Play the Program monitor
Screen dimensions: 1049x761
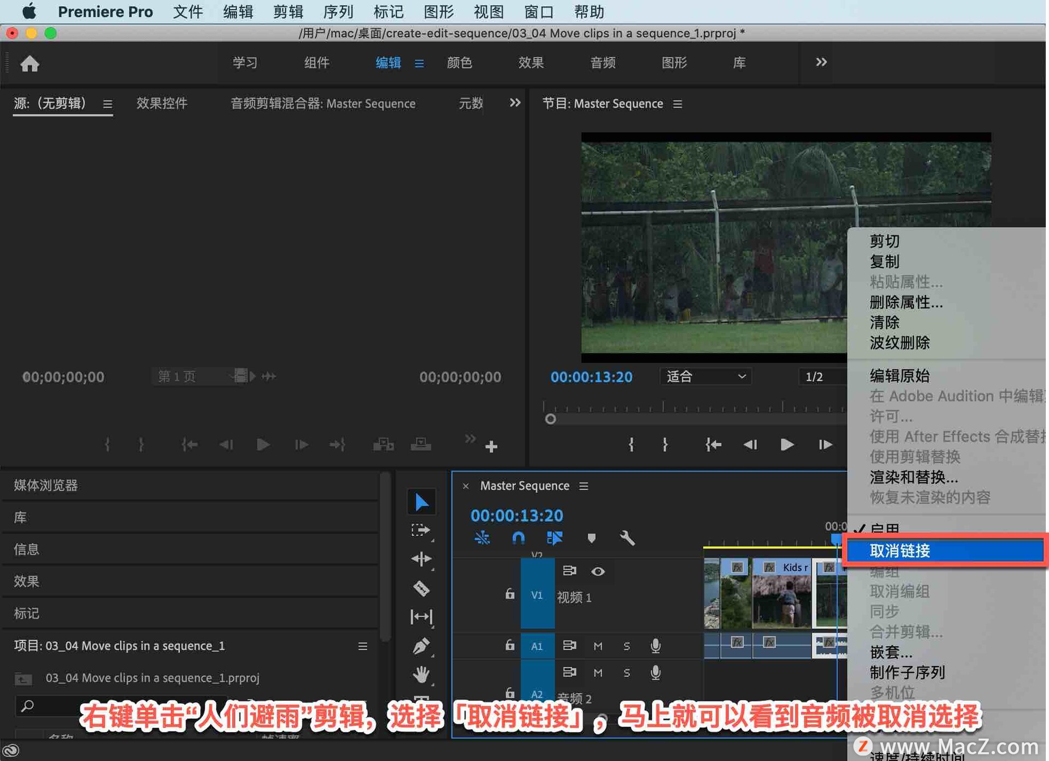click(787, 445)
